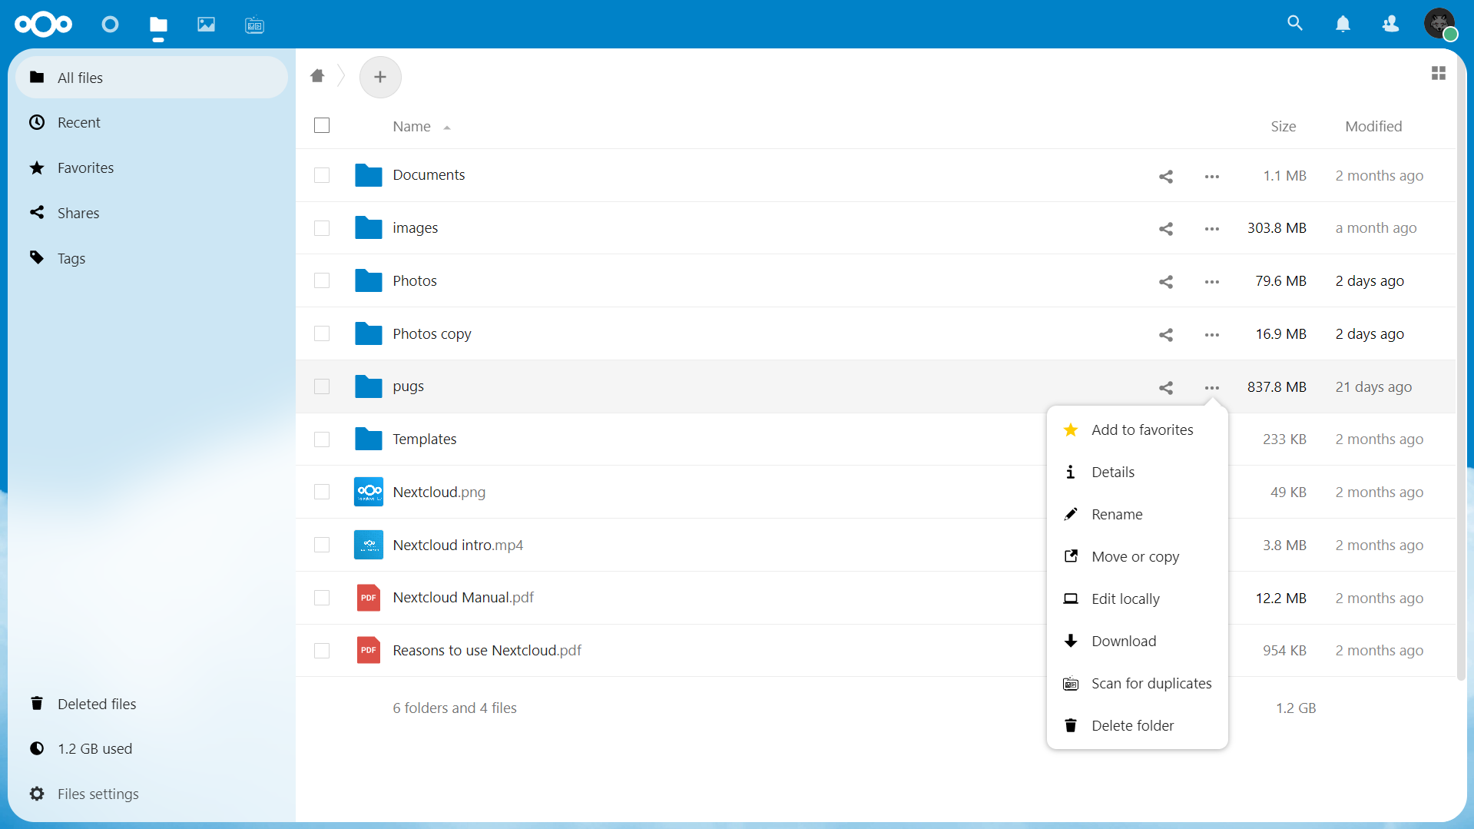Viewport: 1474px width, 829px height.
Task: Sort by Name column header
Action: pos(412,126)
